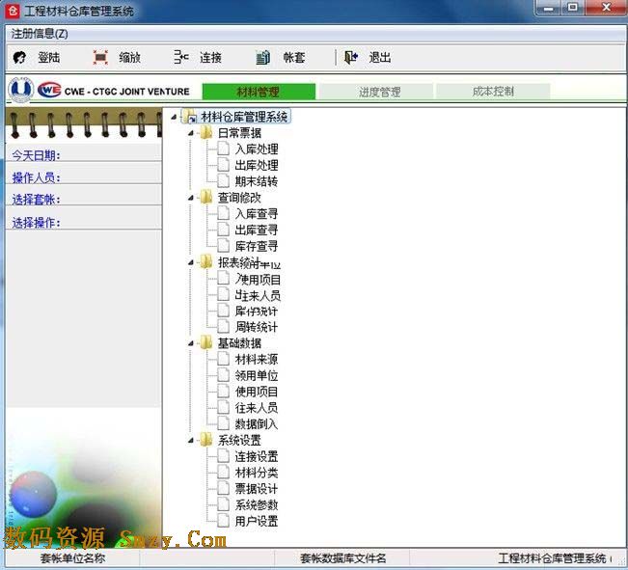Click the 日常票据 folder icon
This screenshot has width=628, height=570.
pos(205,132)
